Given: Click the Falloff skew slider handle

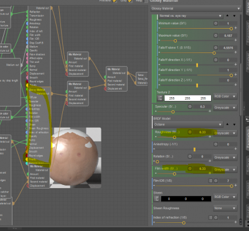Looking at the screenshot, I should click(x=214, y=53).
